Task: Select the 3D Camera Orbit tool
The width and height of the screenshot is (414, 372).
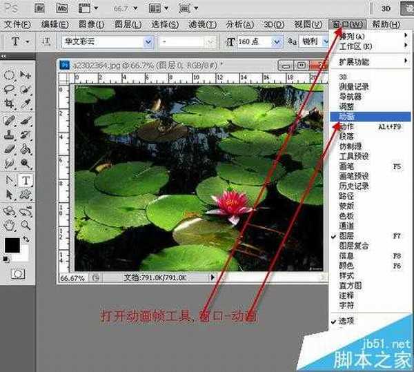Action: pos(26,211)
